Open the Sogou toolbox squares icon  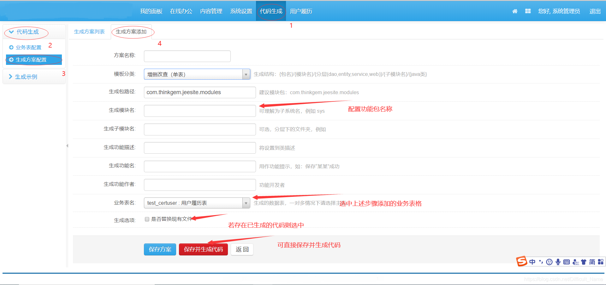click(601, 262)
